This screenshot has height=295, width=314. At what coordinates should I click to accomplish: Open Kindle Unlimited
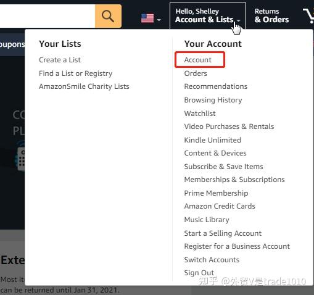click(x=213, y=140)
